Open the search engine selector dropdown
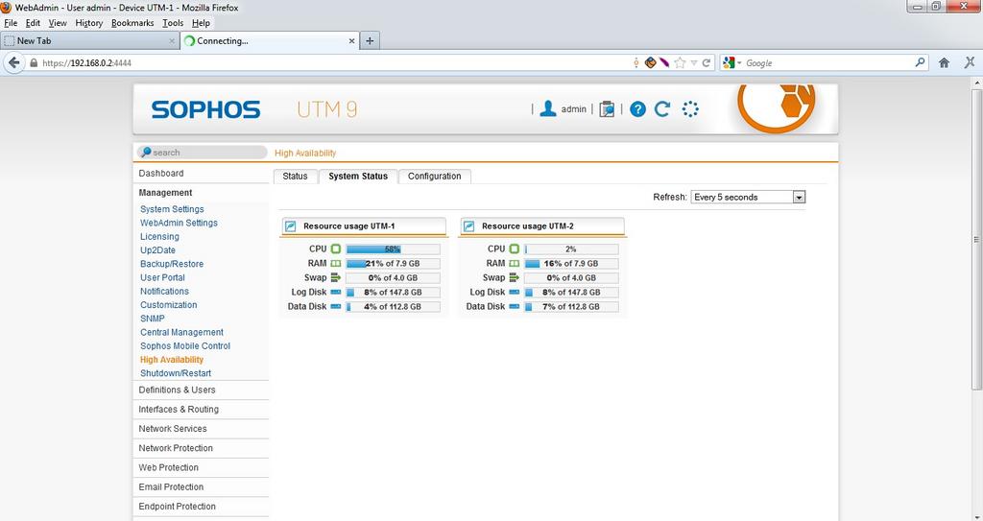Image resolution: width=983 pixels, height=521 pixels. pyautogui.click(x=732, y=62)
